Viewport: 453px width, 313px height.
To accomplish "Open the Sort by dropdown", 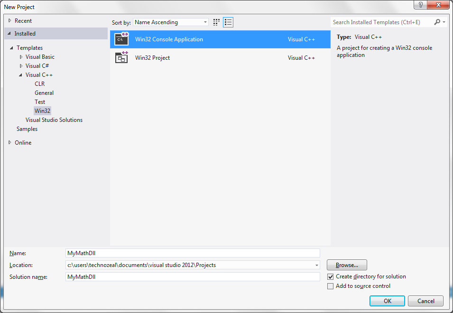I will (x=170, y=22).
